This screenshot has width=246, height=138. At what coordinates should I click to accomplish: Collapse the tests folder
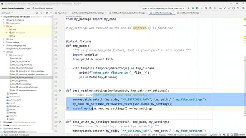pyautogui.click(x=4, y=52)
